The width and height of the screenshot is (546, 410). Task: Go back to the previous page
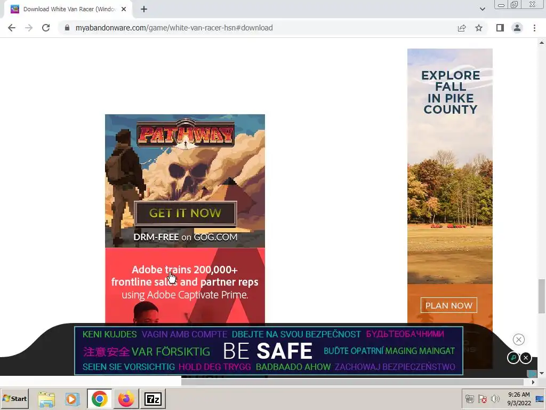pos(12,28)
